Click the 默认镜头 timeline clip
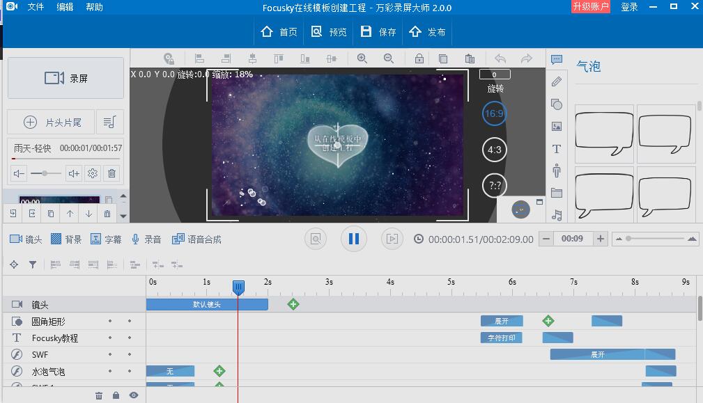Screen dimensions: 703x403 pos(207,304)
